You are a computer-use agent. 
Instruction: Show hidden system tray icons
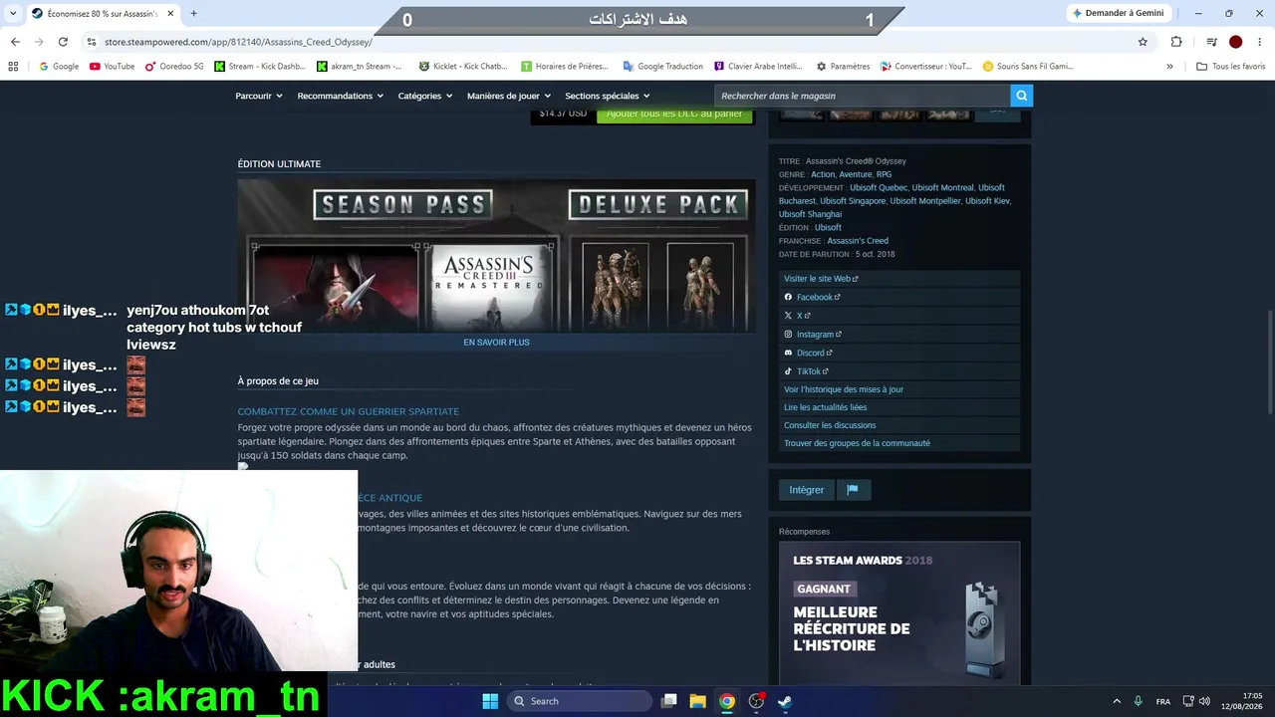coord(1117,701)
